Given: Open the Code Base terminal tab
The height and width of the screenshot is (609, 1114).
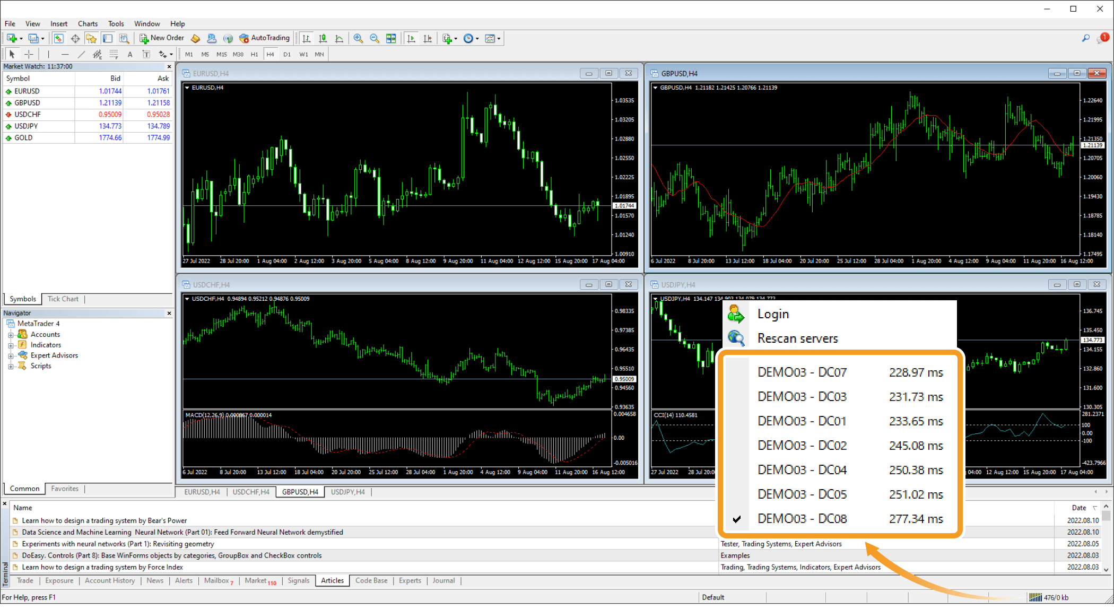Looking at the screenshot, I should click(371, 580).
